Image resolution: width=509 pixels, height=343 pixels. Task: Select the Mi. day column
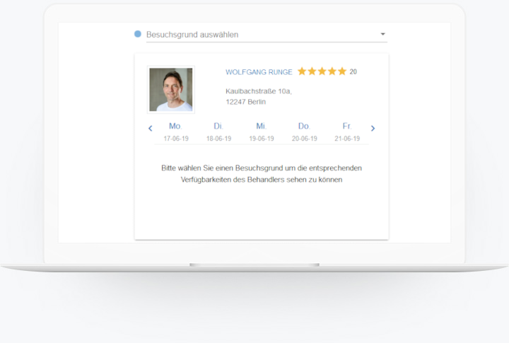click(x=262, y=126)
